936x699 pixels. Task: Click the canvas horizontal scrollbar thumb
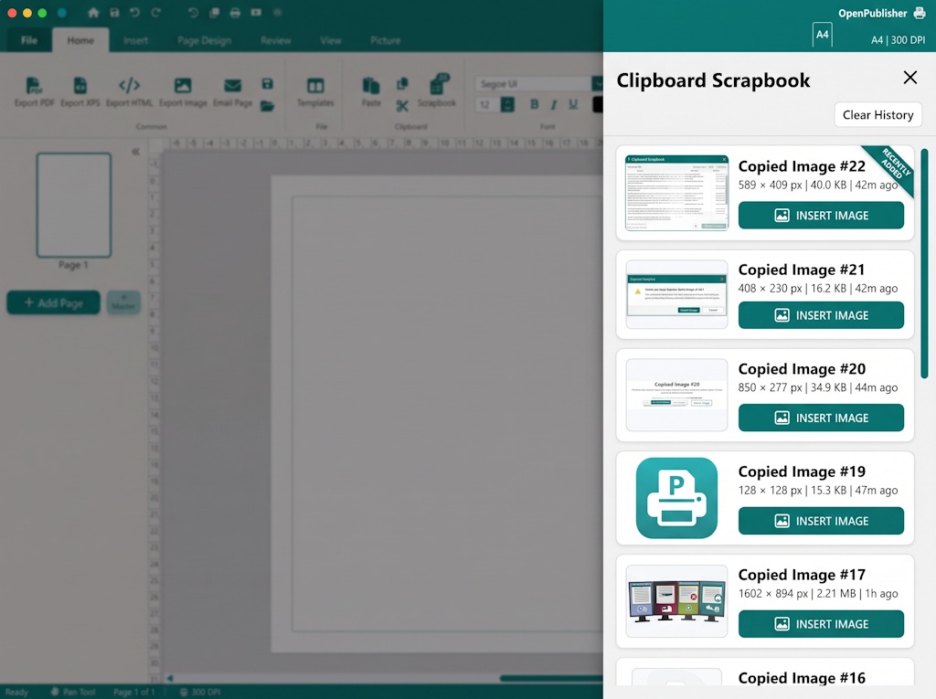[551, 678]
